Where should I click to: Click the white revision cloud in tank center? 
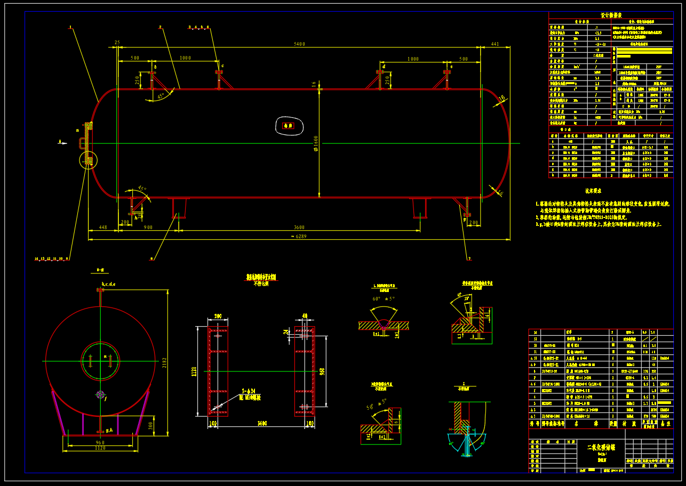tap(289, 126)
